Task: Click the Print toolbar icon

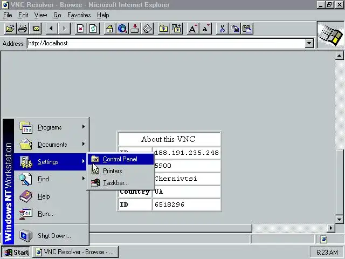Action: point(23,29)
